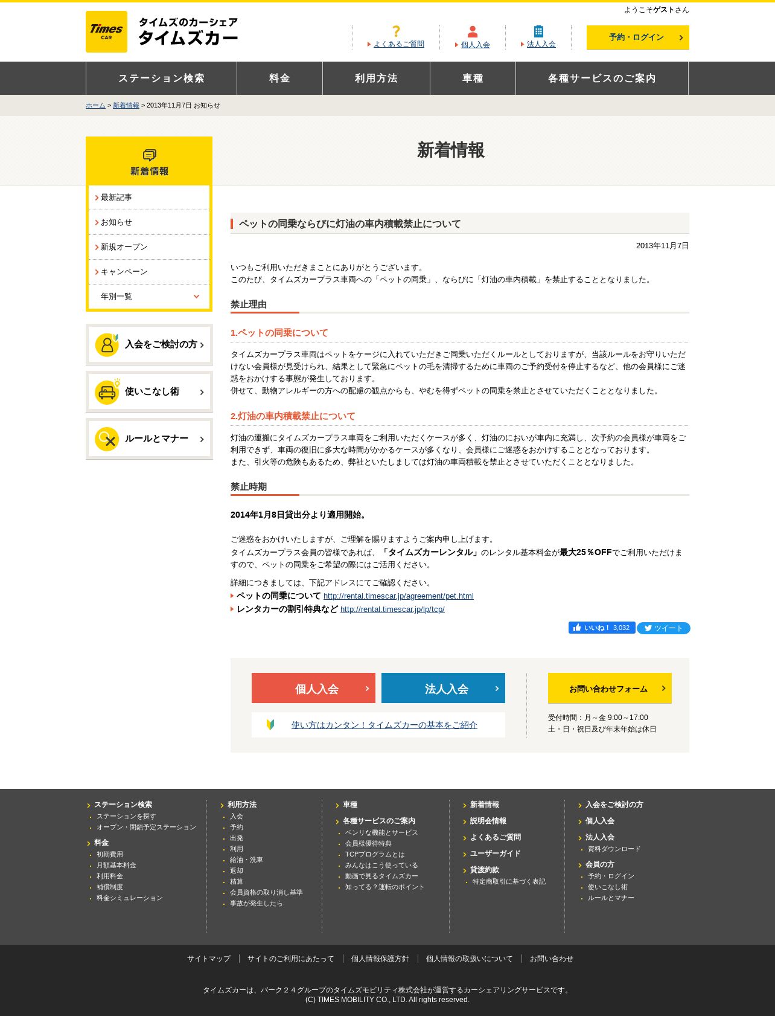Click 個人情報保護方針 in the bottom bar
Viewport: 775px width, 1016px height.
click(380, 959)
